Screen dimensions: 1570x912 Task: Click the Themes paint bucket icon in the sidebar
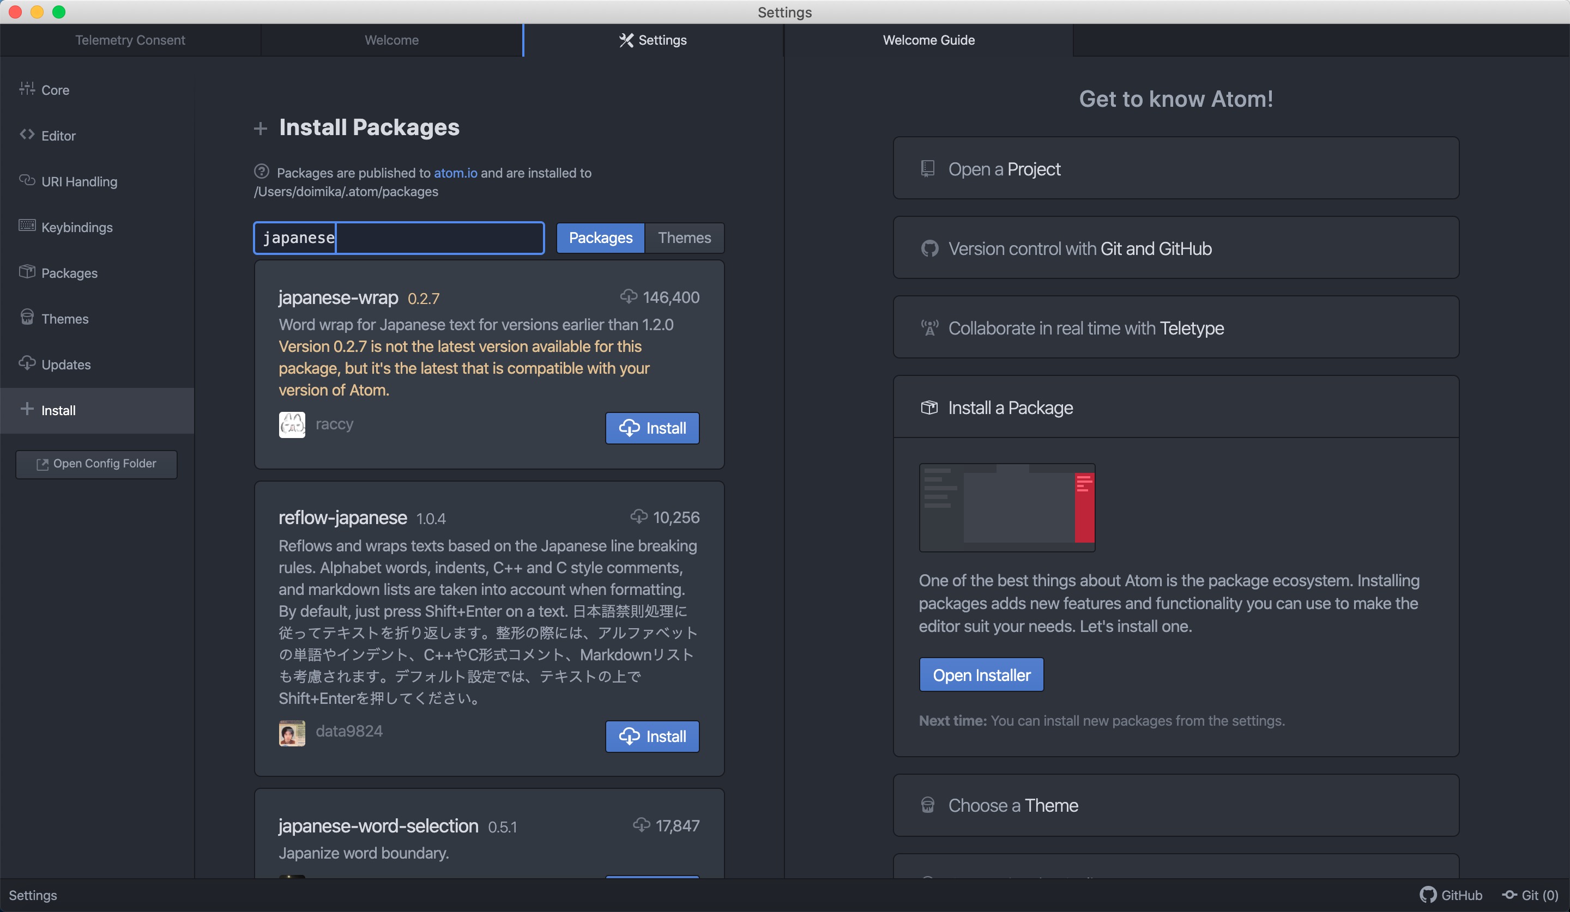click(27, 318)
